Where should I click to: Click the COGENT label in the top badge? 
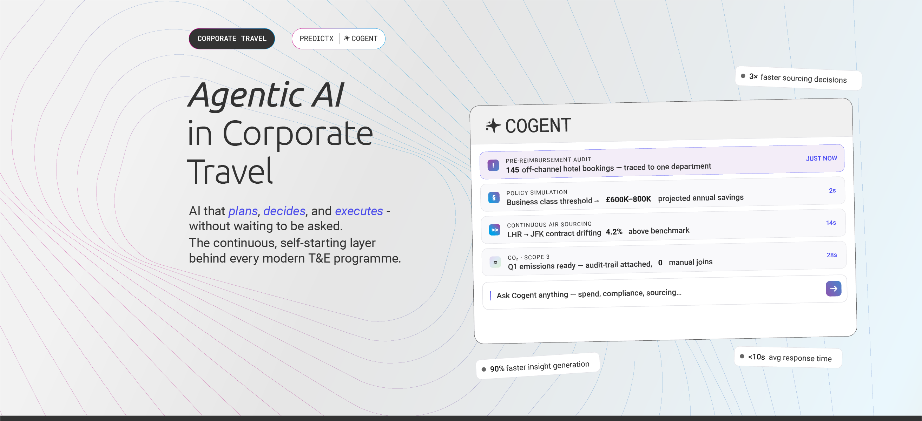pos(364,39)
